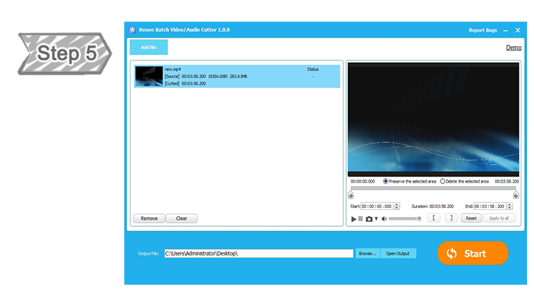Click the orange Start button

point(473,253)
